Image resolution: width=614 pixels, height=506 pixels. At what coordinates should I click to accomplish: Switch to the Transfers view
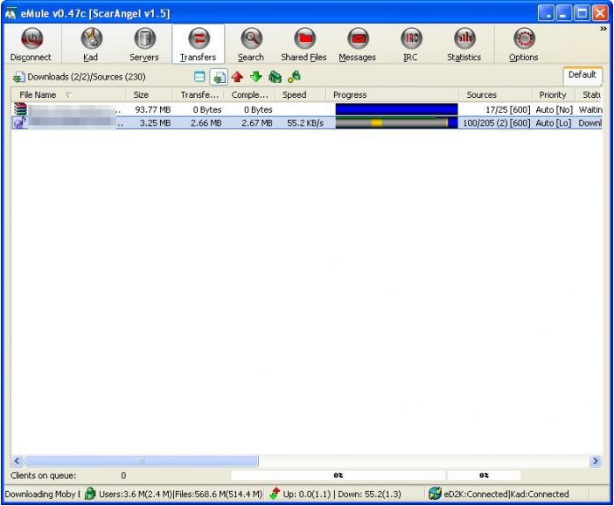[x=199, y=45]
